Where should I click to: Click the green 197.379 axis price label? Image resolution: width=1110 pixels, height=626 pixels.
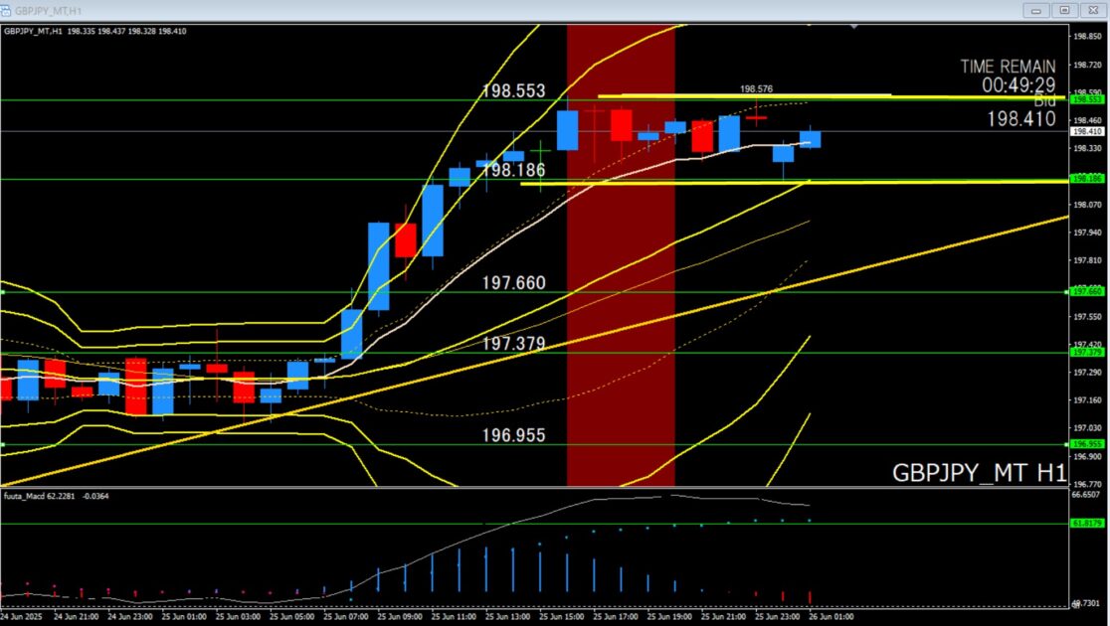pyautogui.click(x=1084, y=352)
